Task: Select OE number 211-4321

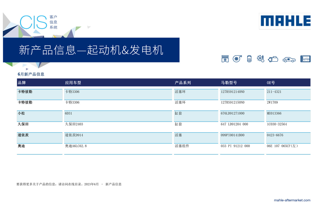Action: pos(274,92)
